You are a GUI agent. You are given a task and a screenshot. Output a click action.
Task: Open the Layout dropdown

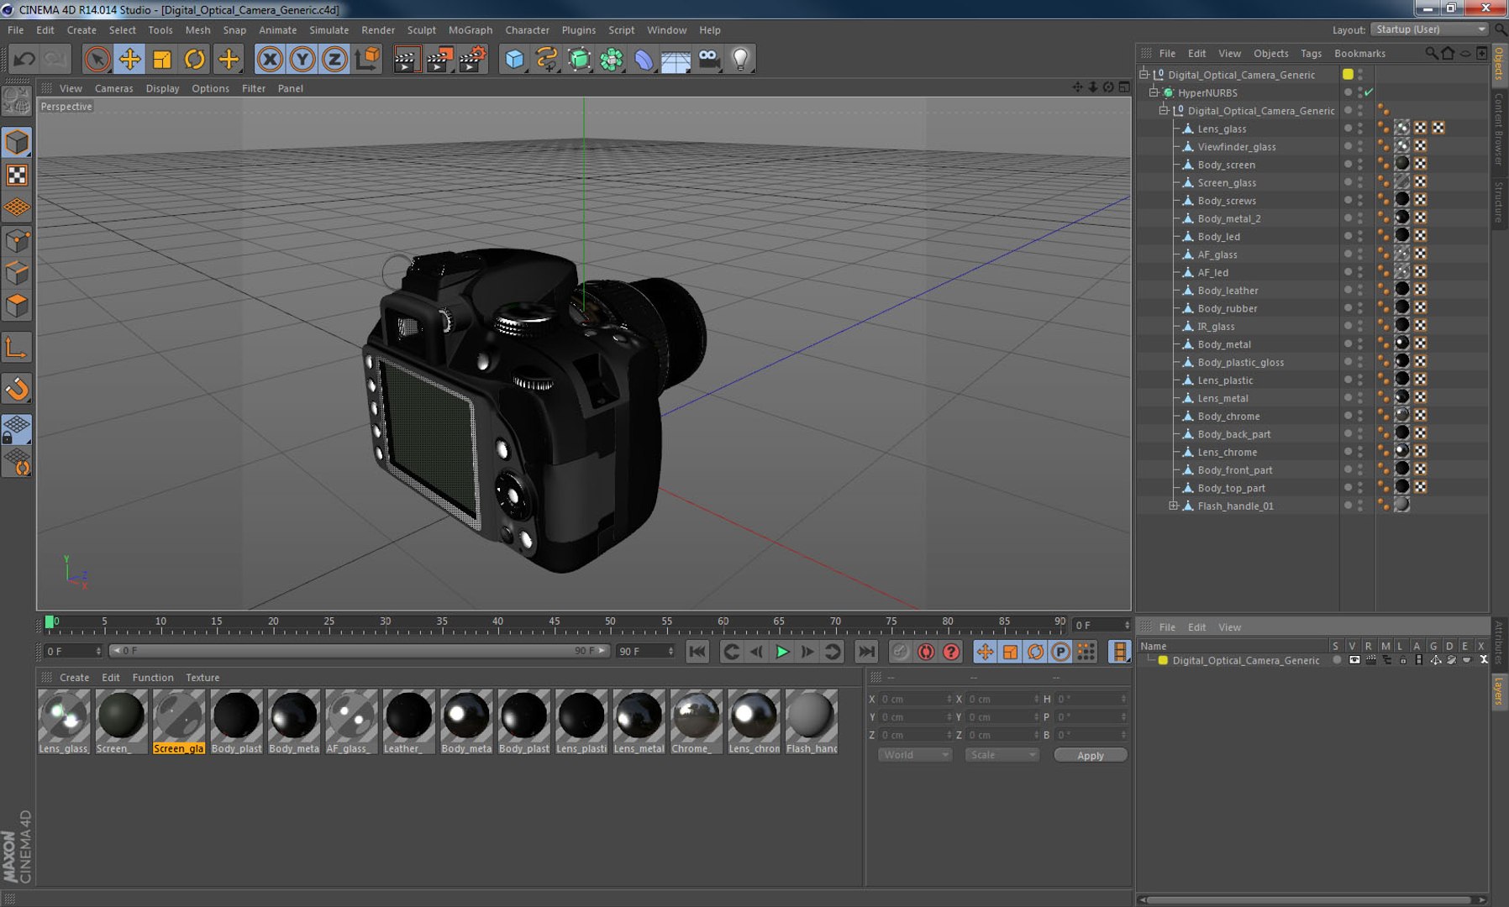click(x=1430, y=29)
